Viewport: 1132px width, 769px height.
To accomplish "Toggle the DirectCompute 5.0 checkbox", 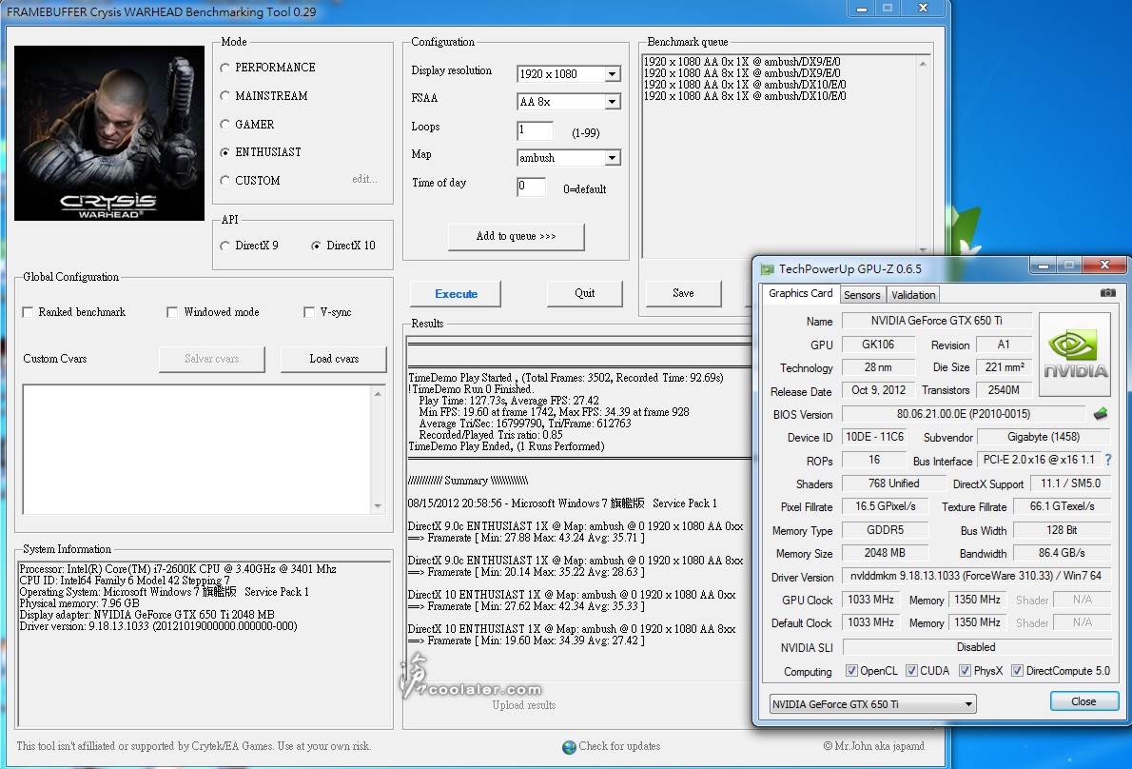I will (1017, 671).
